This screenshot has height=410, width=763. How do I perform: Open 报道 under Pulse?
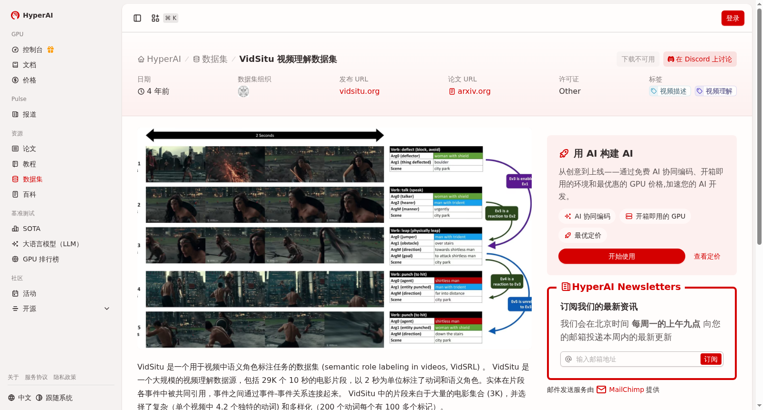pos(30,114)
